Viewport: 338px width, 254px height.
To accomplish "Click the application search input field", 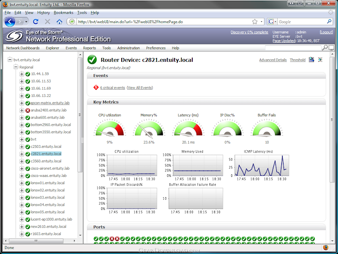I will tap(293, 48).
